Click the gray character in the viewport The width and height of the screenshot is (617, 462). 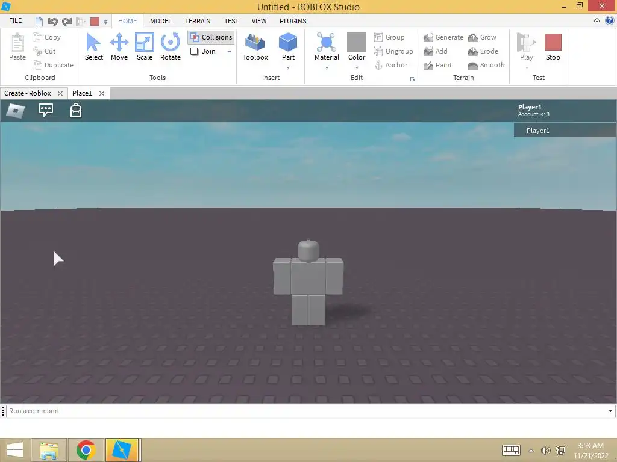point(308,283)
